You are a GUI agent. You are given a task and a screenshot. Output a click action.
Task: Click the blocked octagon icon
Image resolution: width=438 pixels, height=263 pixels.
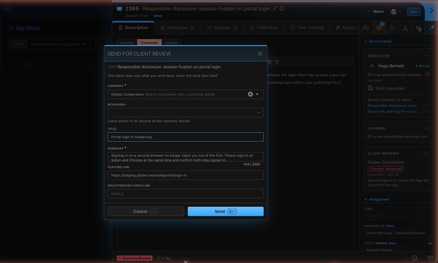[x=392, y=28]
